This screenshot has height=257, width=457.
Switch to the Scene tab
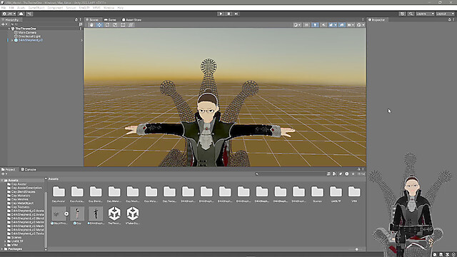point(93,20)
